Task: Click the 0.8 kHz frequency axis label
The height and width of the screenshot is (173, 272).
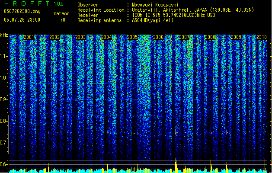Action: 3,121
